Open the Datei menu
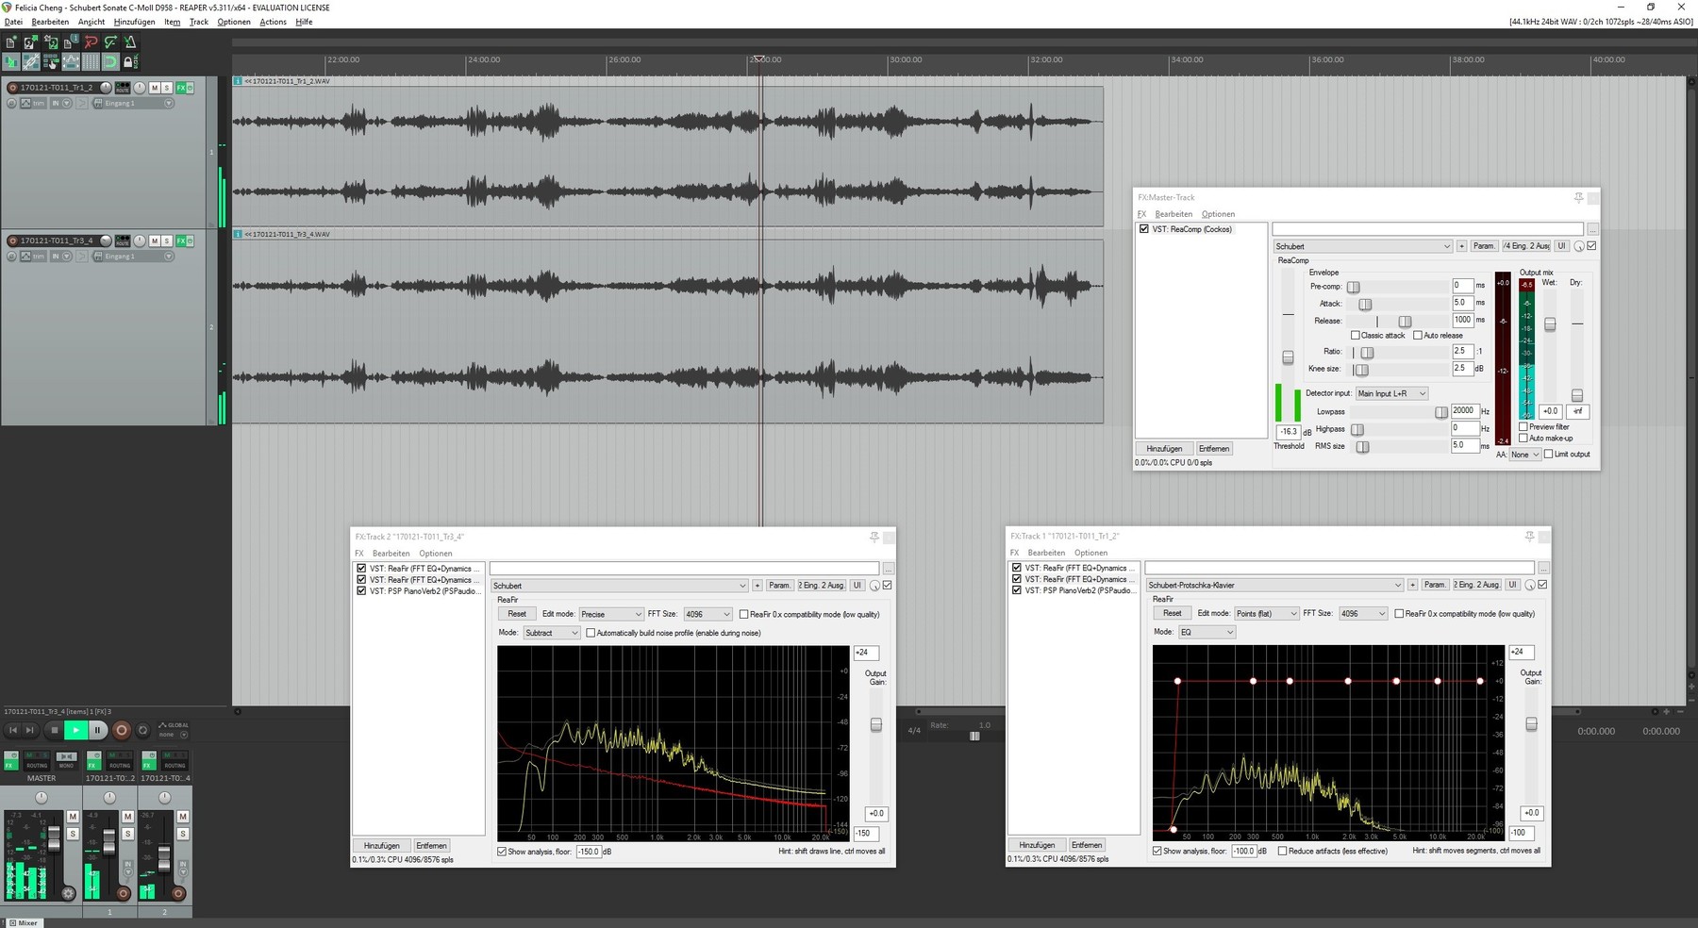1698x928 pixels. 14,22
